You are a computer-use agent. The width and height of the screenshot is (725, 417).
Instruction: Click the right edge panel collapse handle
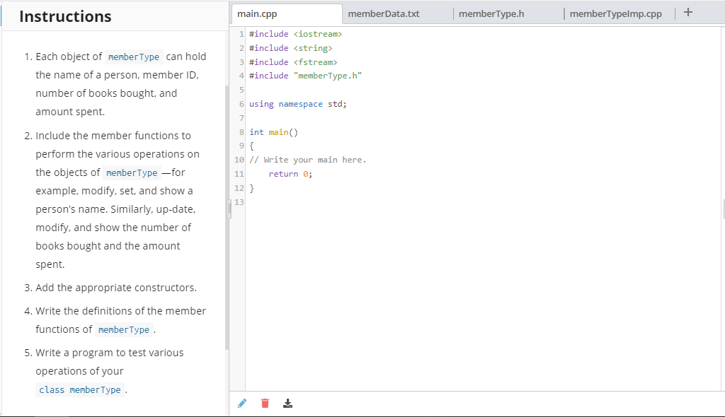724,208
